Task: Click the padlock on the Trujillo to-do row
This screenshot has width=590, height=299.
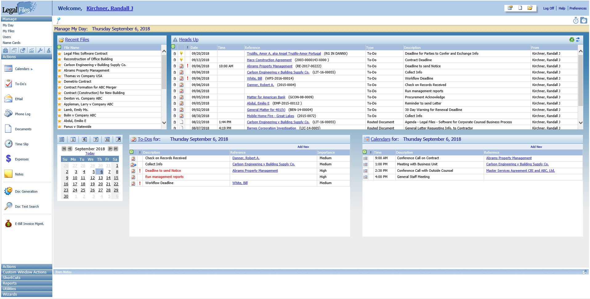Action: [174, 53]
